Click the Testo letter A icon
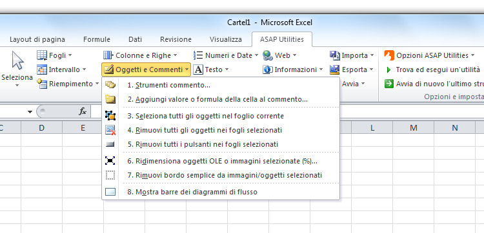The image size is (484, 233). tap(198, 70)
